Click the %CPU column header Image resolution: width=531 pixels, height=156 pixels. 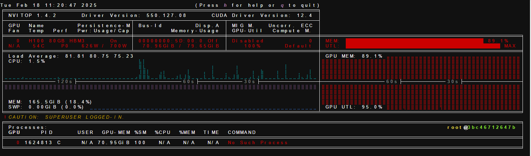pyautogui.click(x=163, y=133)
